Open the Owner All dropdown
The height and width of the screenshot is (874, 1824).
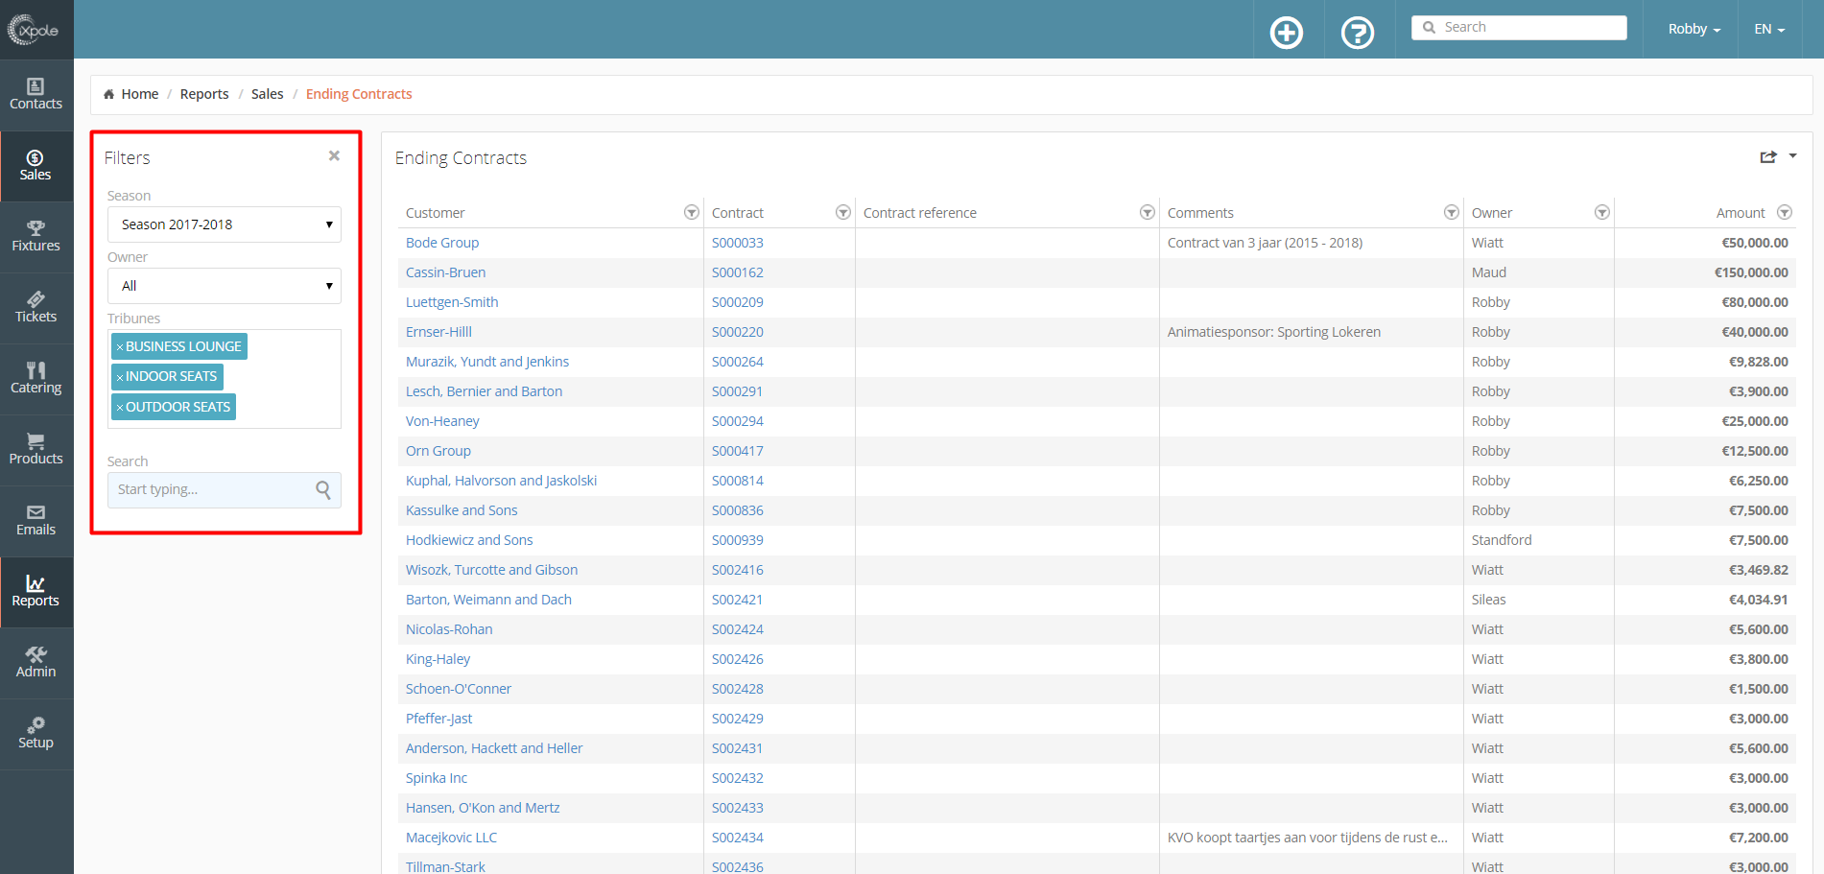click(225, 286)
